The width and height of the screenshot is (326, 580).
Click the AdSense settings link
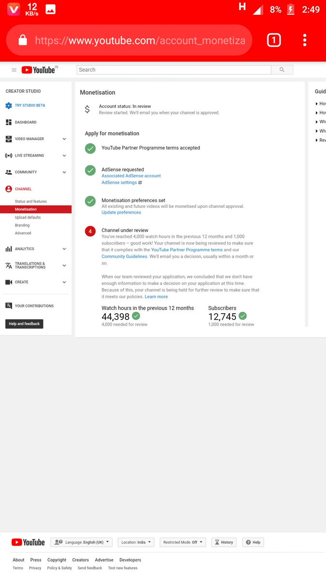click(x=119, y=183)
